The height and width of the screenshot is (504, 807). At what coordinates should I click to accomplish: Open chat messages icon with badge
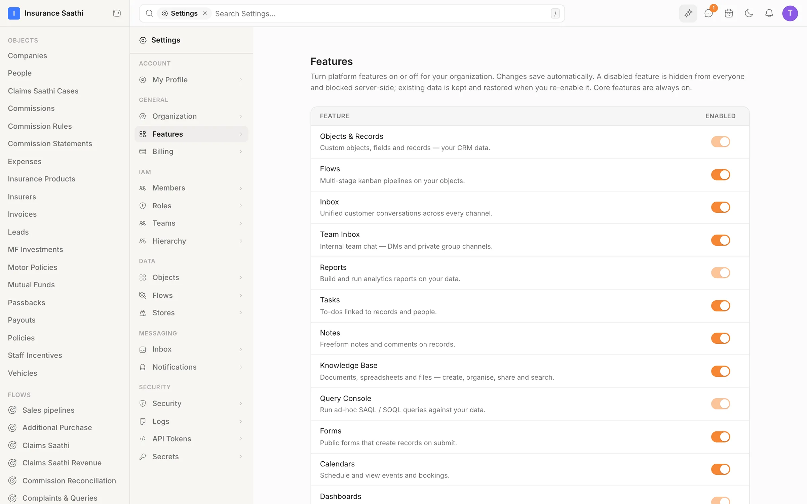(709, 13)
